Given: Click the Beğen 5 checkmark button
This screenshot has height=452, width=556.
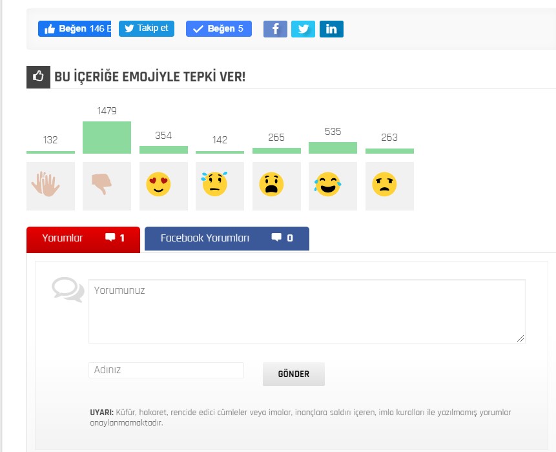Looking at the screenshot, I should (219, 28).
